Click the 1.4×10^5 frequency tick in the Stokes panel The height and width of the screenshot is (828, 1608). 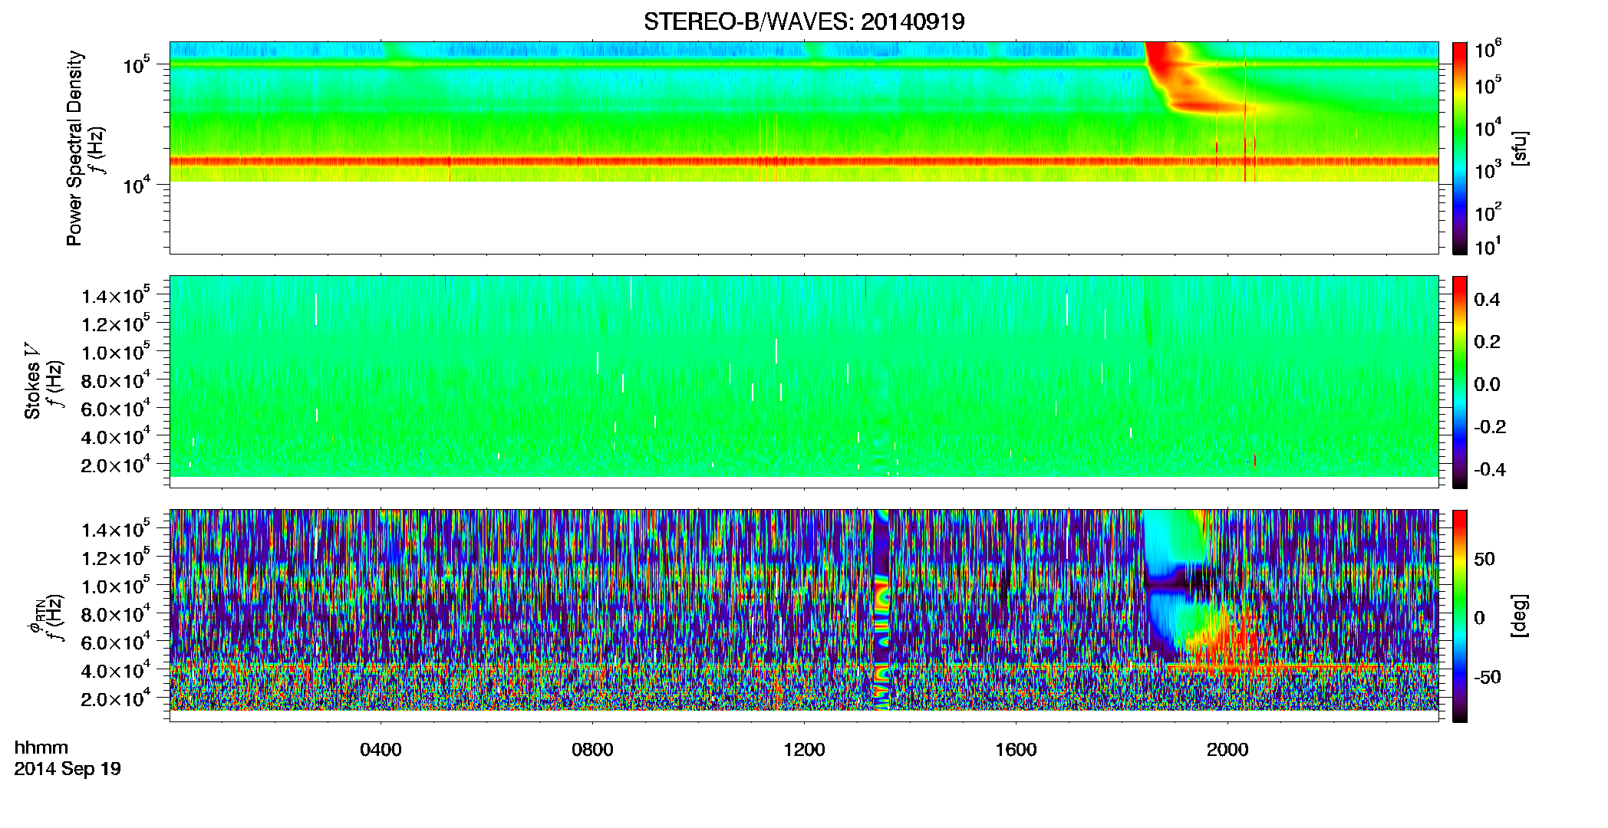point(116,295)
